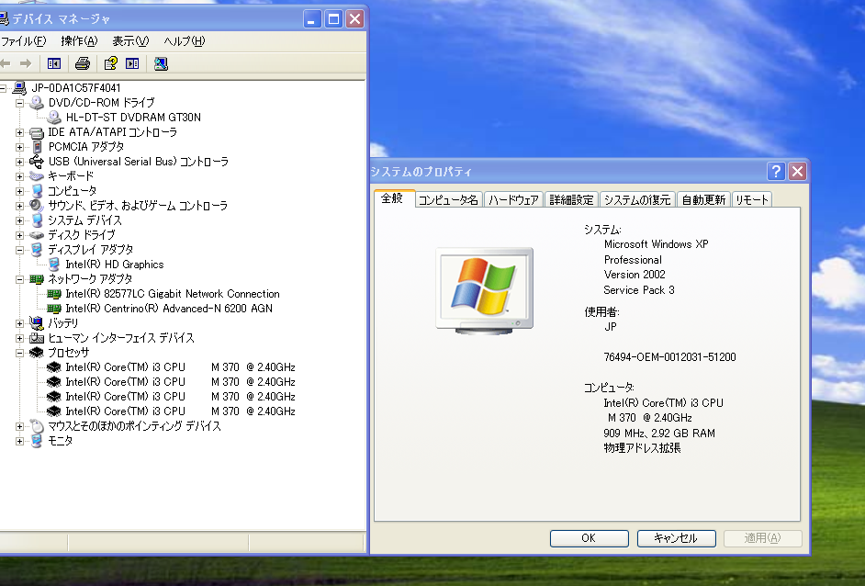Switch to the 詳細設定 tab
Viewport: 865px width, 586px height.
571,199
